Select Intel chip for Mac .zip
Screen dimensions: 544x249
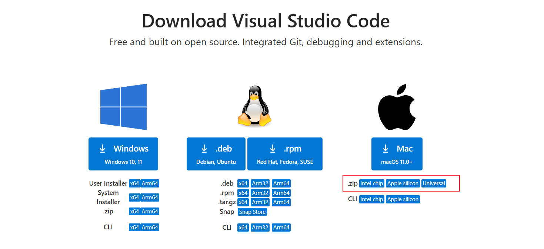point(372,183)
